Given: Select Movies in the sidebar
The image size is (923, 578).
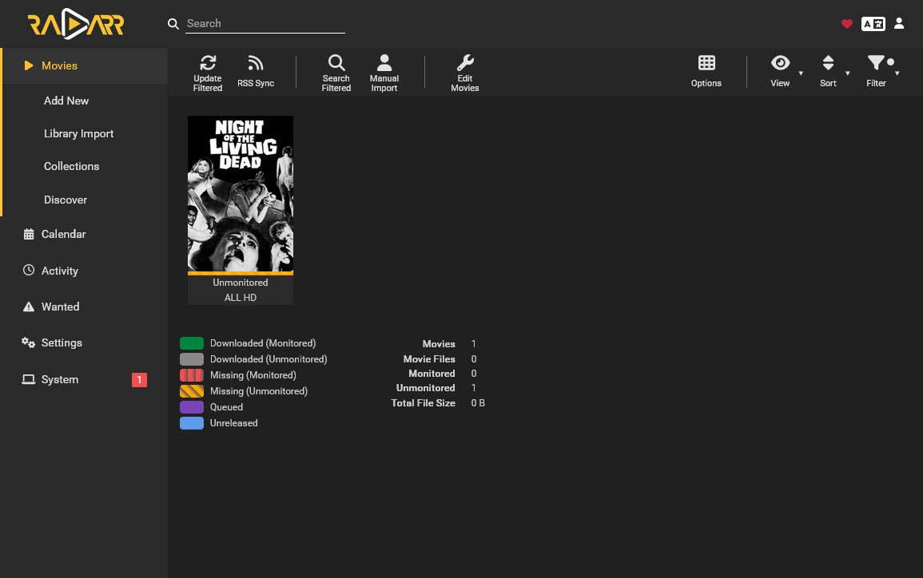Looking at the screenshot, I should [85, 65].
